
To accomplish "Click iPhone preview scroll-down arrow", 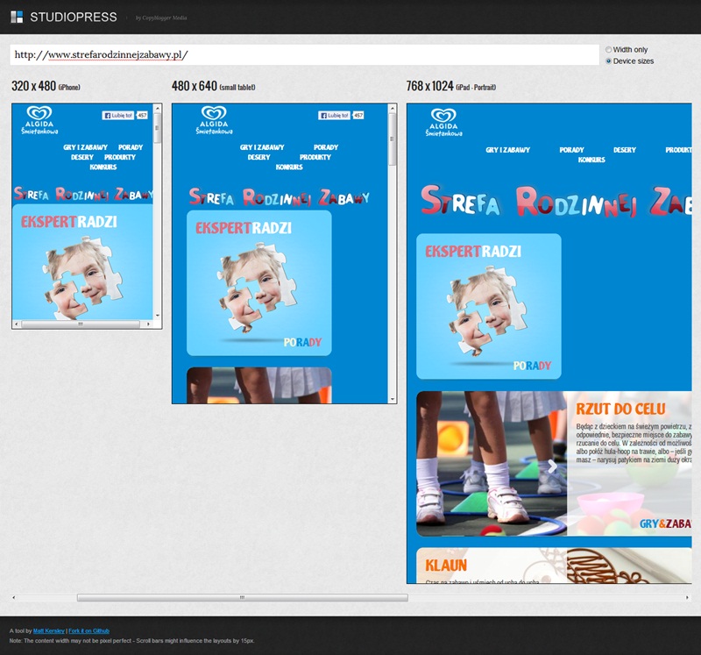I will (158, 316).
